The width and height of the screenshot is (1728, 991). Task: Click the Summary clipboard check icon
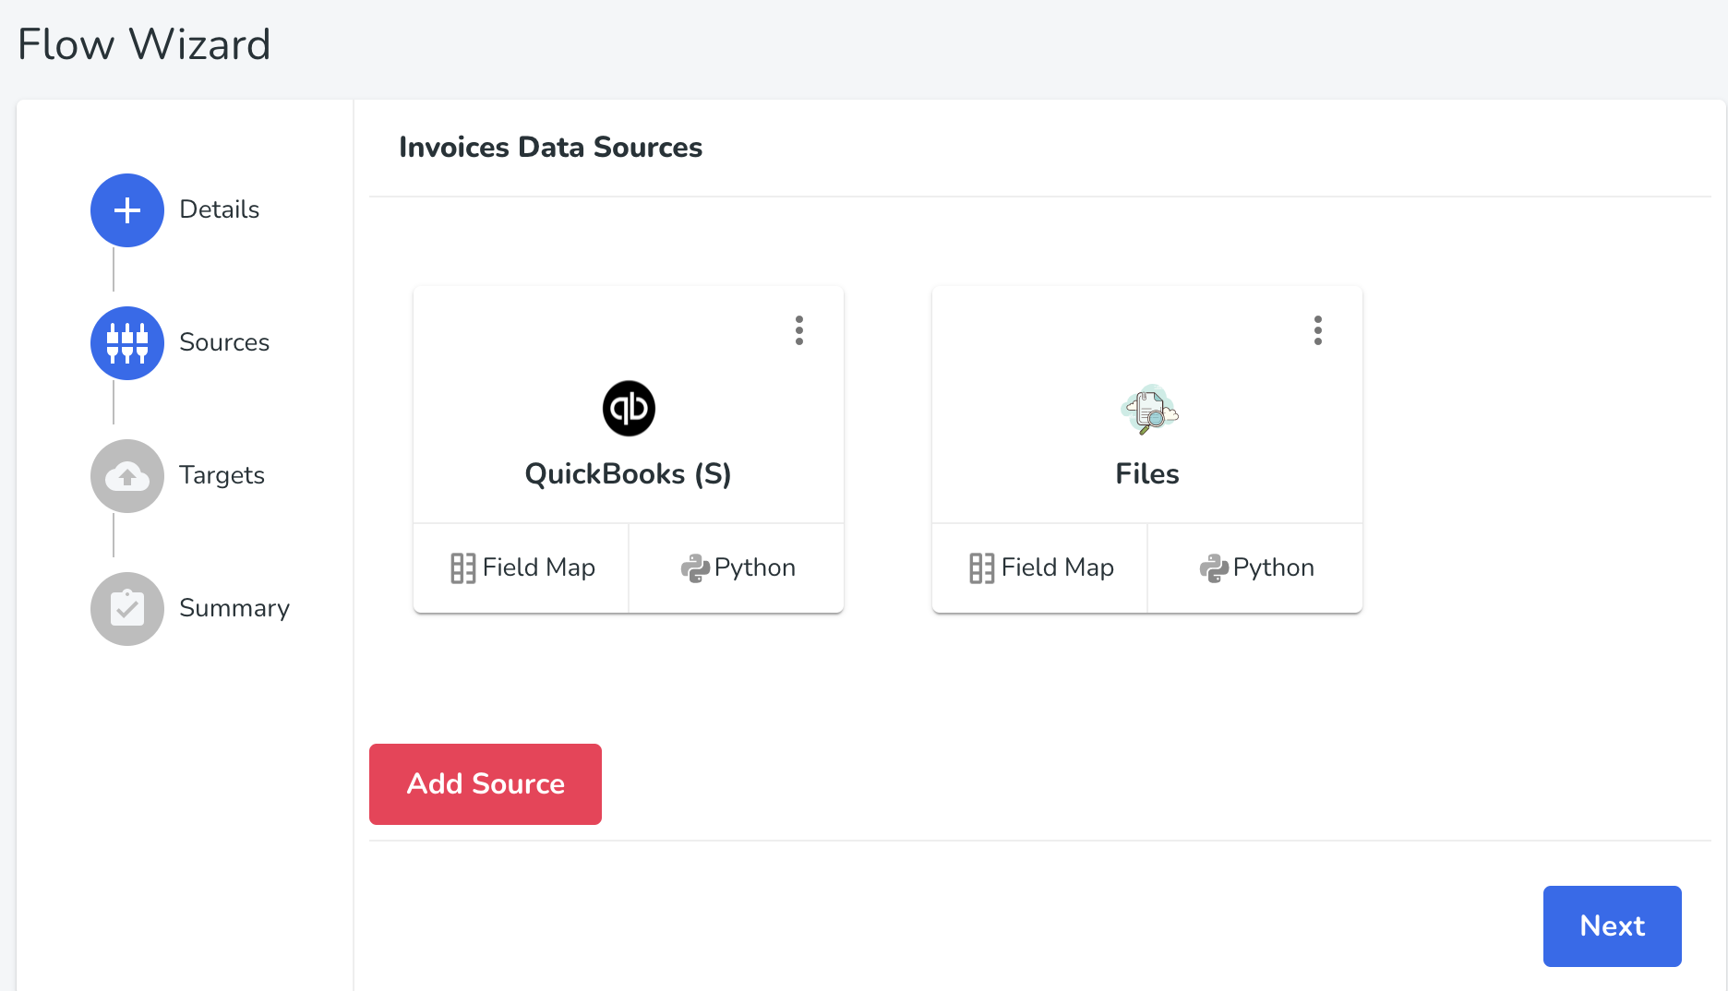click(x=127, y=609)
